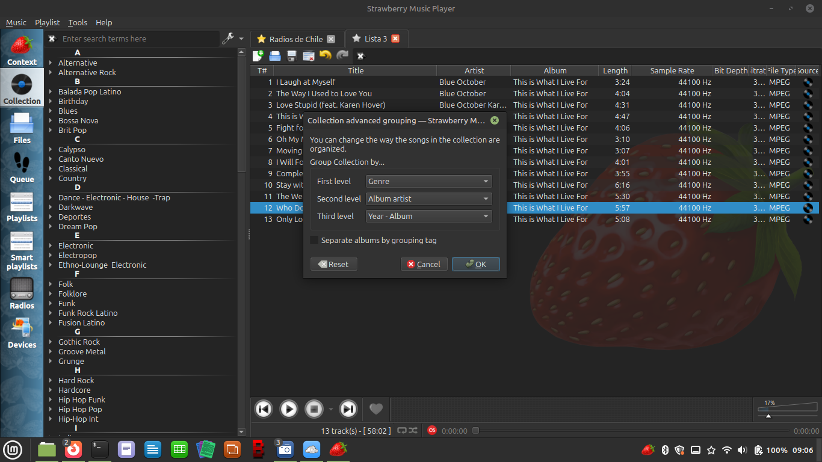The height and width of the screenshot is (462, 822).
Task: Open the Third level Year - Album dropdown
Action: pos(429,216)
